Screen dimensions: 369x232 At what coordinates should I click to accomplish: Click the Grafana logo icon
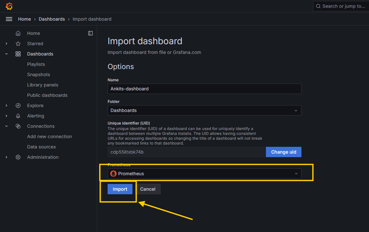pyautogui.click(x=9, y=6)
